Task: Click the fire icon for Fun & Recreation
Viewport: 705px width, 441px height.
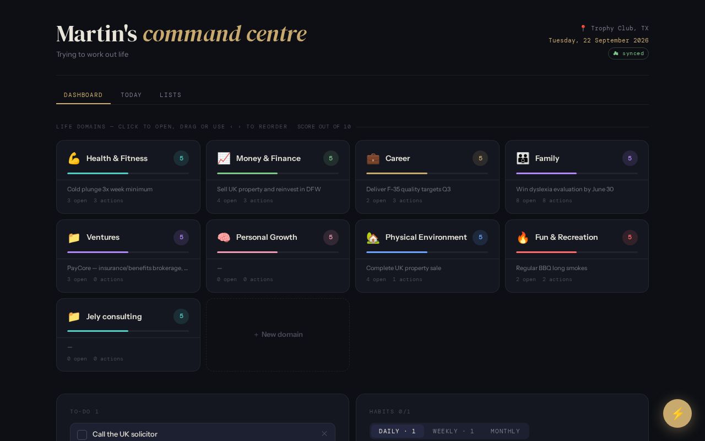Action: [523, 238]
